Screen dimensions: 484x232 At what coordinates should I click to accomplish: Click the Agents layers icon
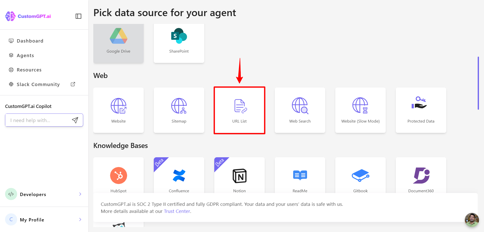click(x=11, y=55)
